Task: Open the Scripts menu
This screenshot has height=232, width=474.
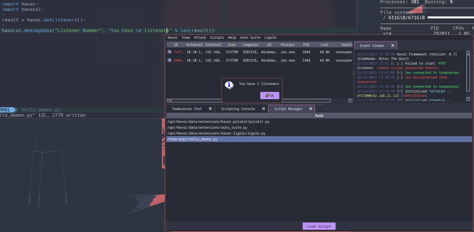Action: 217,38
